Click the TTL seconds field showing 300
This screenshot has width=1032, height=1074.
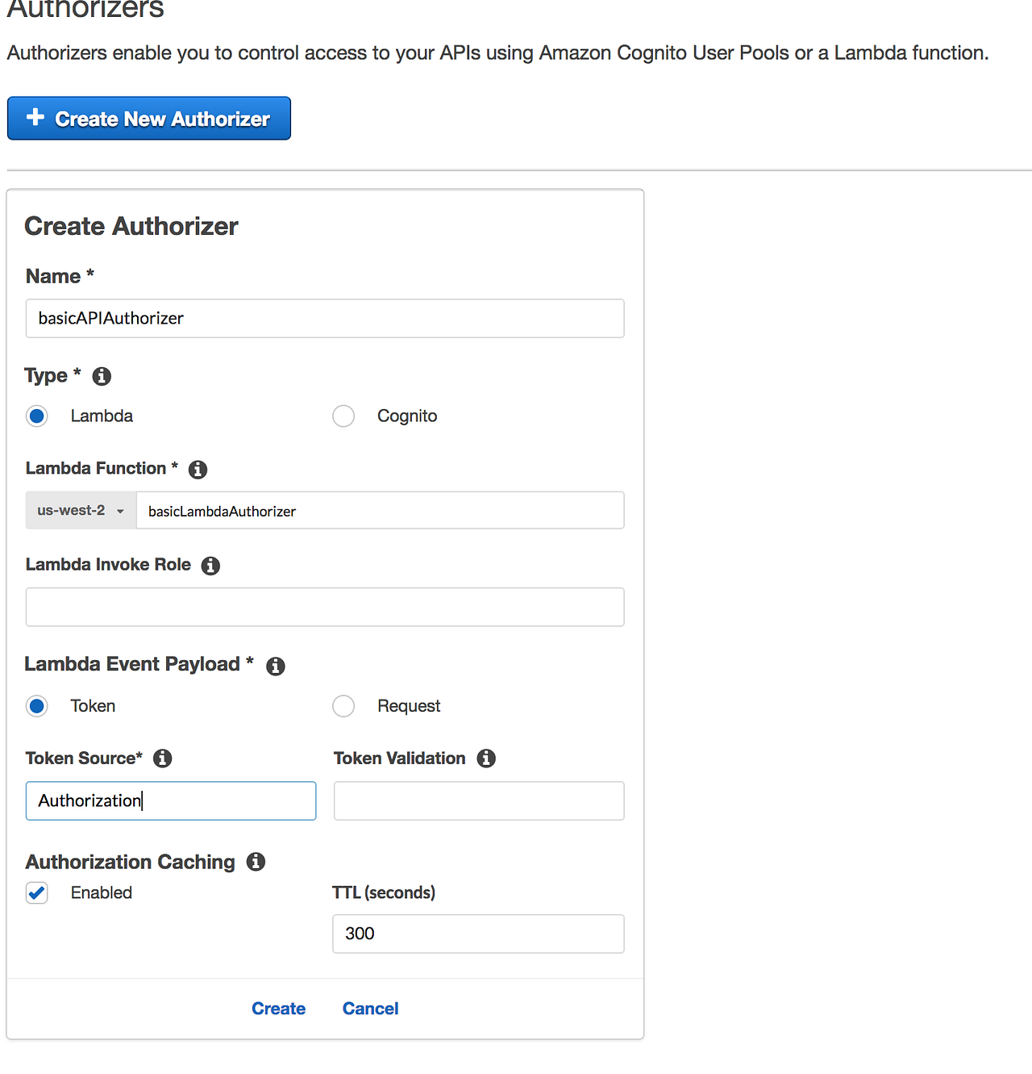pos(478,934)
